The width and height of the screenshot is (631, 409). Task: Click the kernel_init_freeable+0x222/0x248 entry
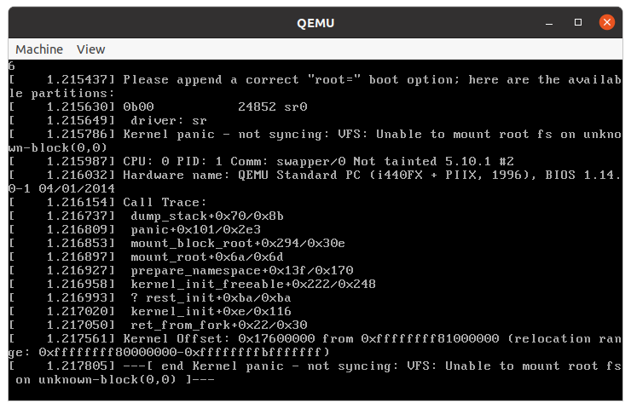(x=193, y=285)
